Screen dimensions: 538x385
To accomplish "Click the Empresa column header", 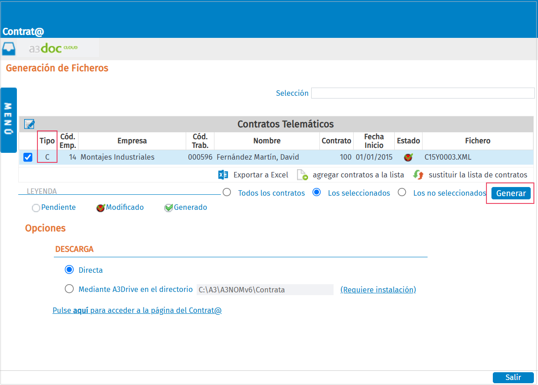I will [132, 140].
